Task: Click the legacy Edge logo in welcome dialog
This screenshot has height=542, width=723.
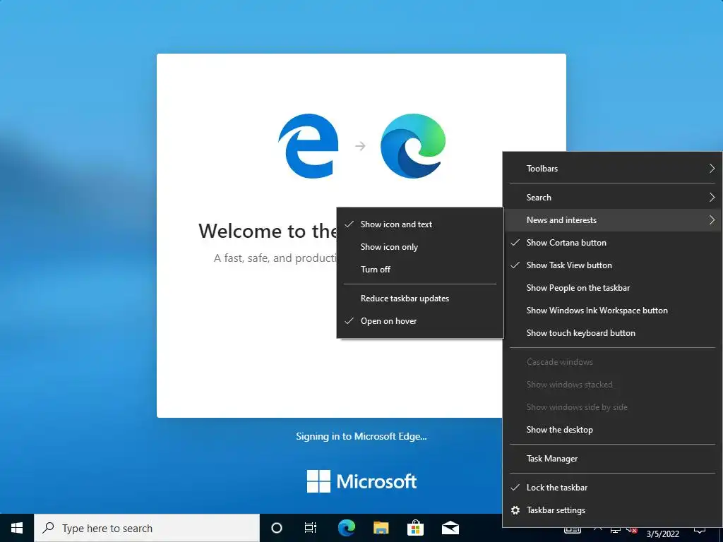Action: point(308,145)
